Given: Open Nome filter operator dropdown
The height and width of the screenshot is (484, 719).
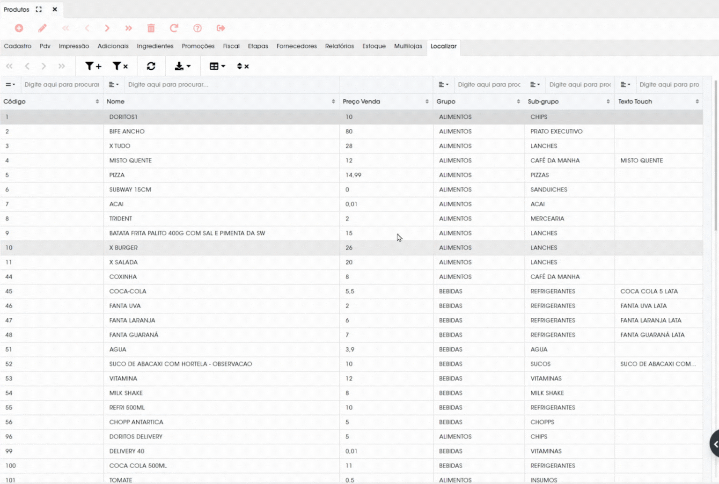Looking at the screenshot, I should pyautogui.click(x=114, y=85).
